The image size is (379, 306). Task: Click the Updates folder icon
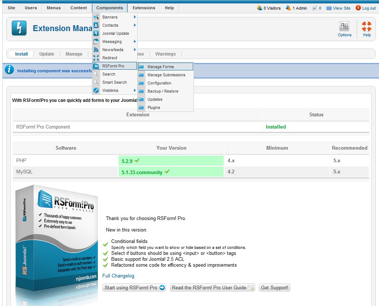(141, 99)
